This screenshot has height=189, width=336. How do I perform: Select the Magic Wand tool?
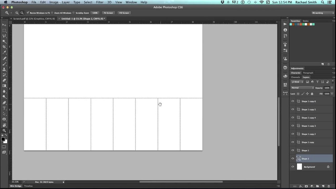pyautogui.click(x=4, y=41)
